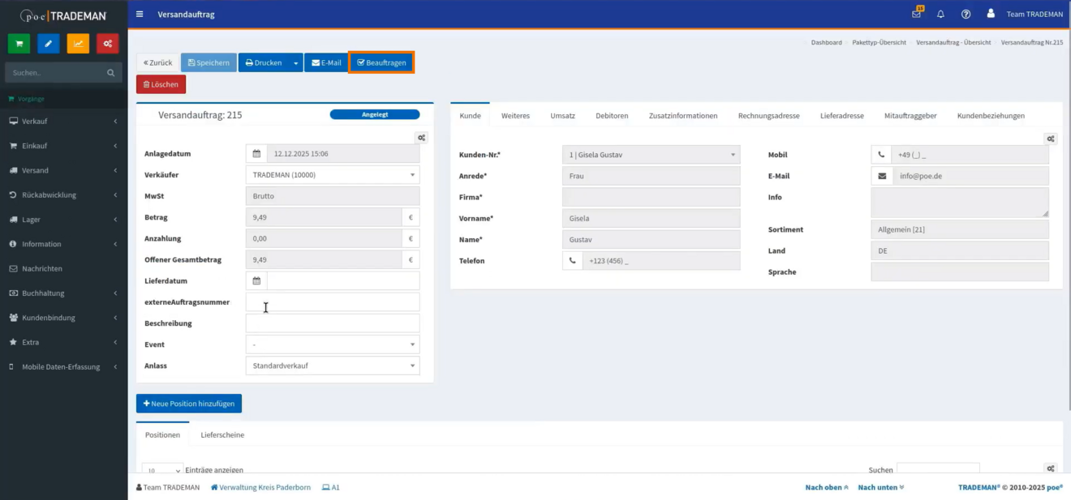This screenshot has width=1071, height=500.
Task: Click the Beauftragen button
Action: (x=381, y=62)
